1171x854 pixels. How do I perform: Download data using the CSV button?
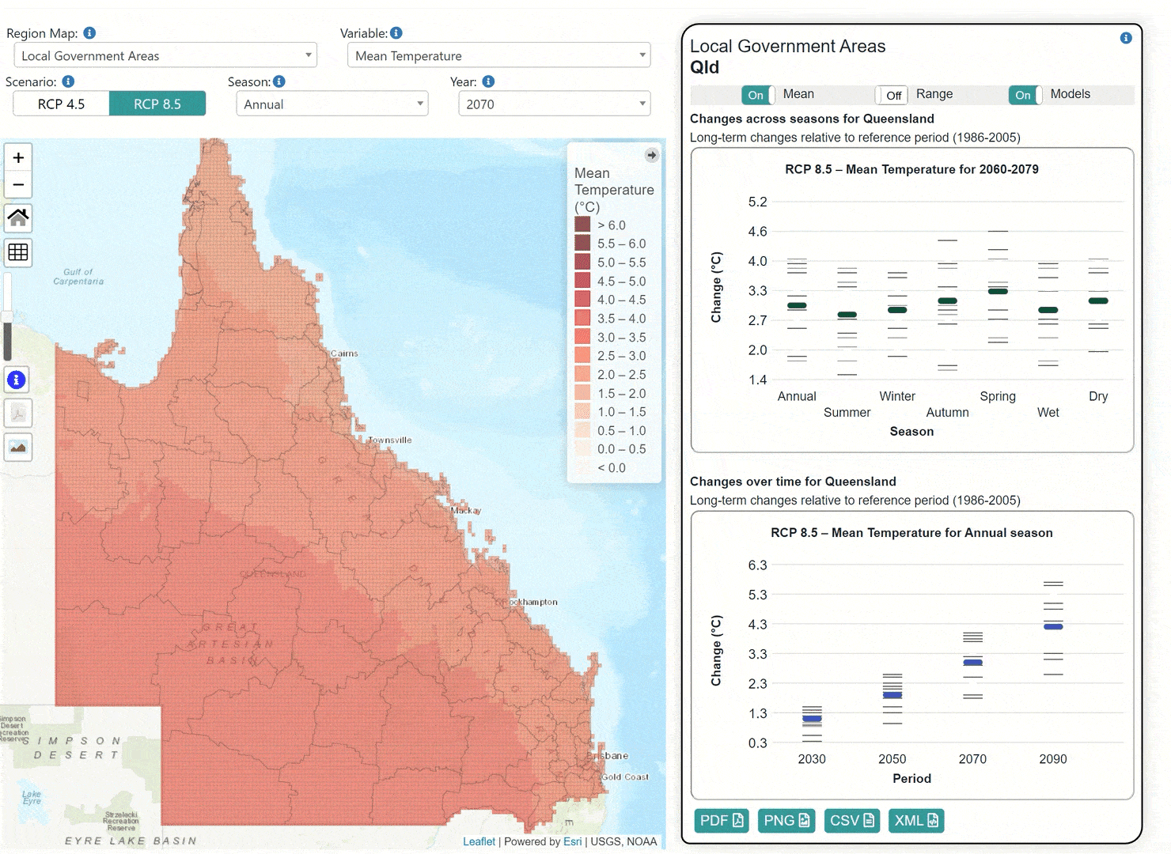pos(851,821)
